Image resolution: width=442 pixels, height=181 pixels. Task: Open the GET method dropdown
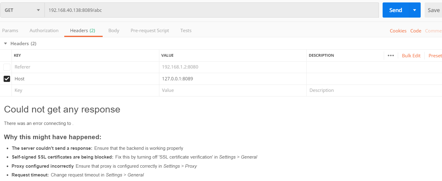click(22, 10)
